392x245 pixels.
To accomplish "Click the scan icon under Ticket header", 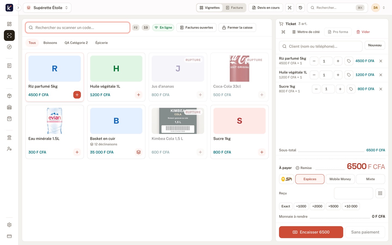I will click(x=283, y=32).
